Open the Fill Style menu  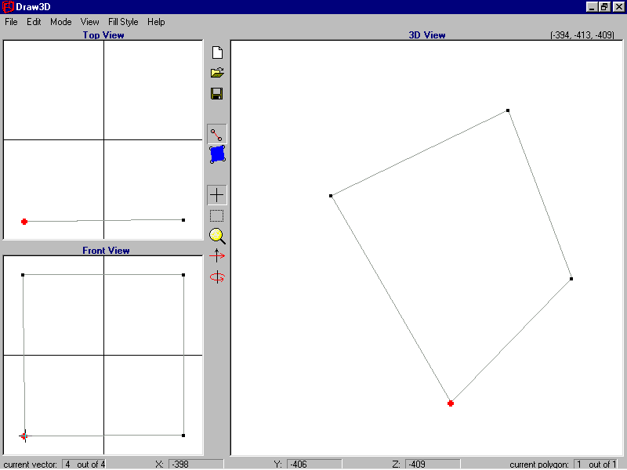click(123, 22)
